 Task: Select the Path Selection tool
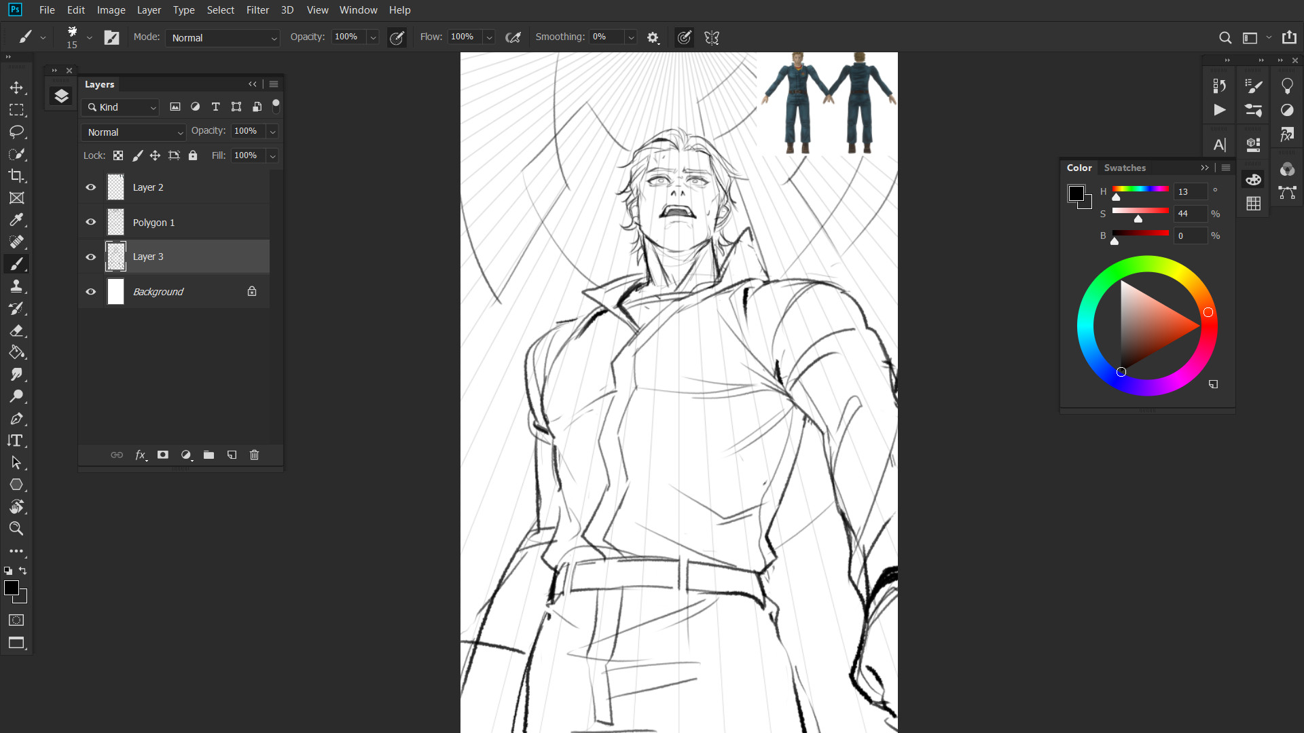pyautogui.click(x=16, y=463)
